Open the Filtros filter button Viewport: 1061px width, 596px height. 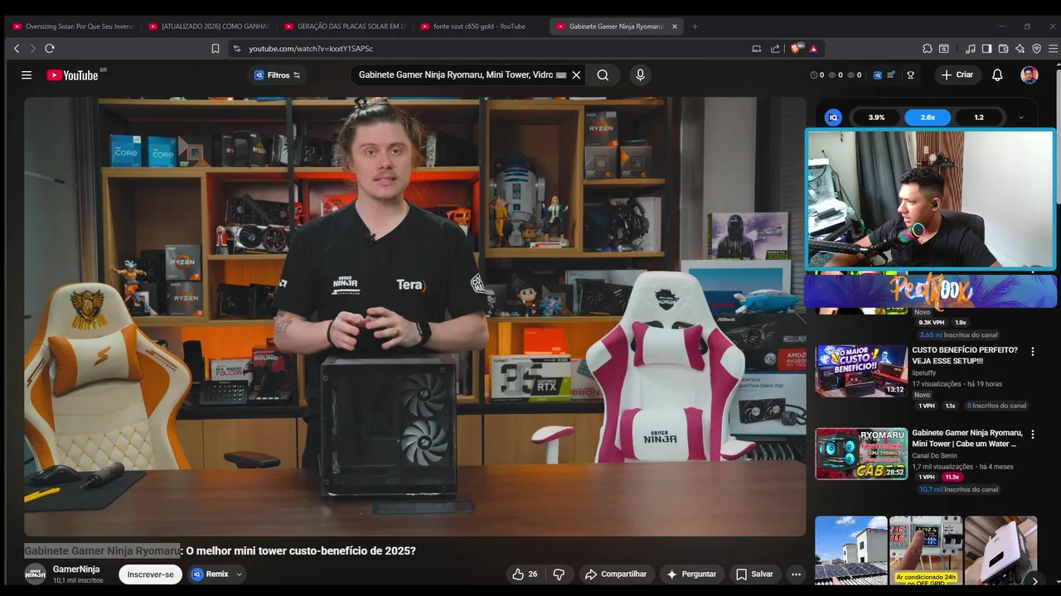(x=278, y=75)
